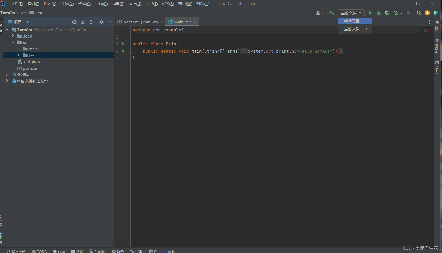Viewport: 442px width, 253px height.
Task: Open the Edit menu
Action: pyautogui.click(x=33, y=4)
